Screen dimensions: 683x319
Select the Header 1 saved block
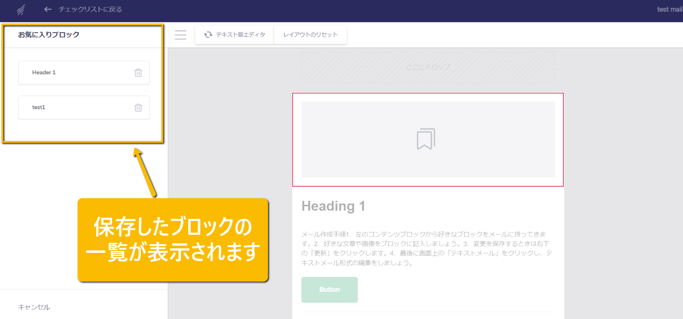[44, 72]
